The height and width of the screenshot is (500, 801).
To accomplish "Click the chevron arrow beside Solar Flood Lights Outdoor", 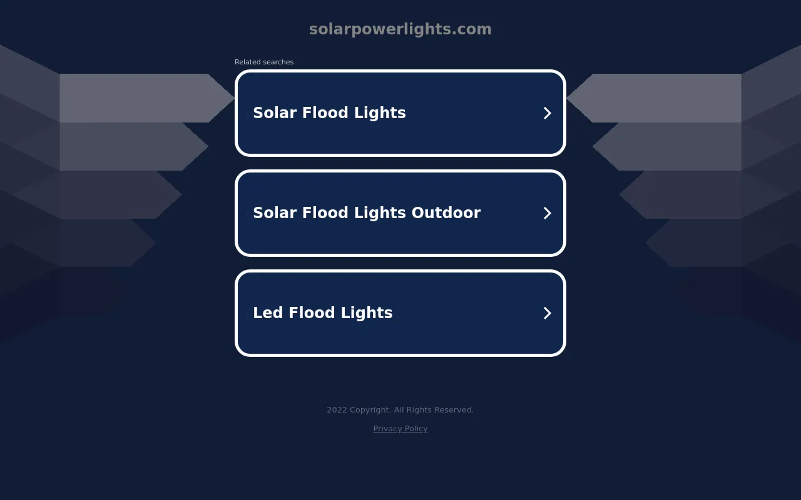I will coord(547,213).
